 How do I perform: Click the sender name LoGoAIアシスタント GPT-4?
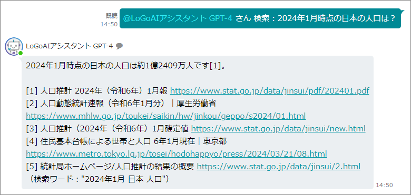pyautogui.click(x=70, y=46)
